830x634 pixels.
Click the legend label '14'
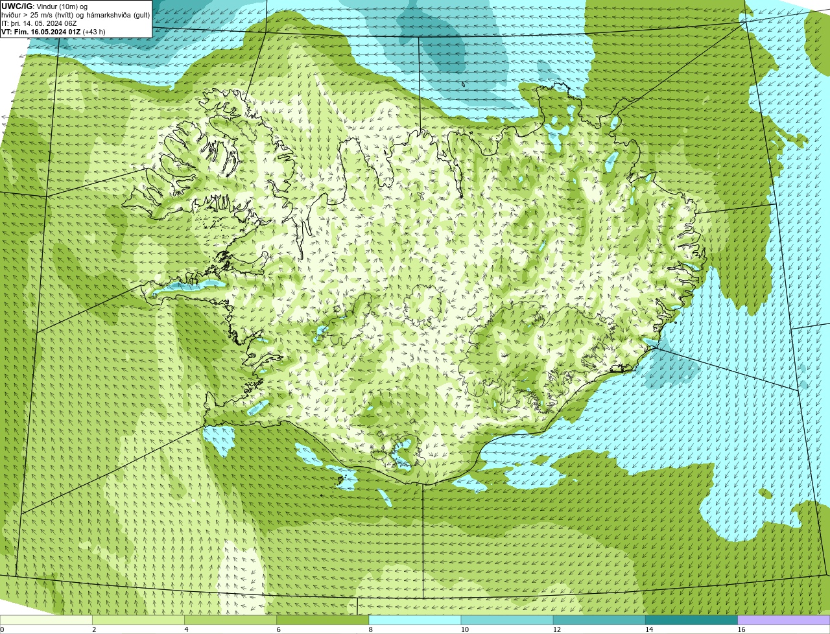[649, 629]
